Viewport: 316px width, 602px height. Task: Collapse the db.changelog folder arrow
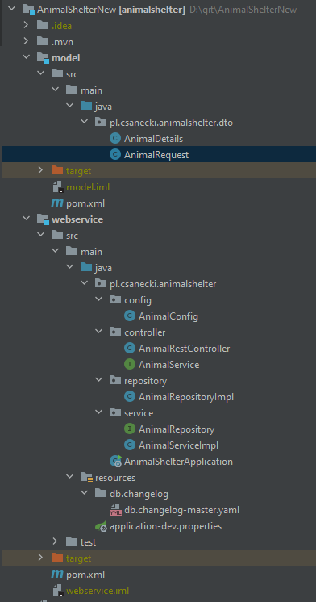85,493
